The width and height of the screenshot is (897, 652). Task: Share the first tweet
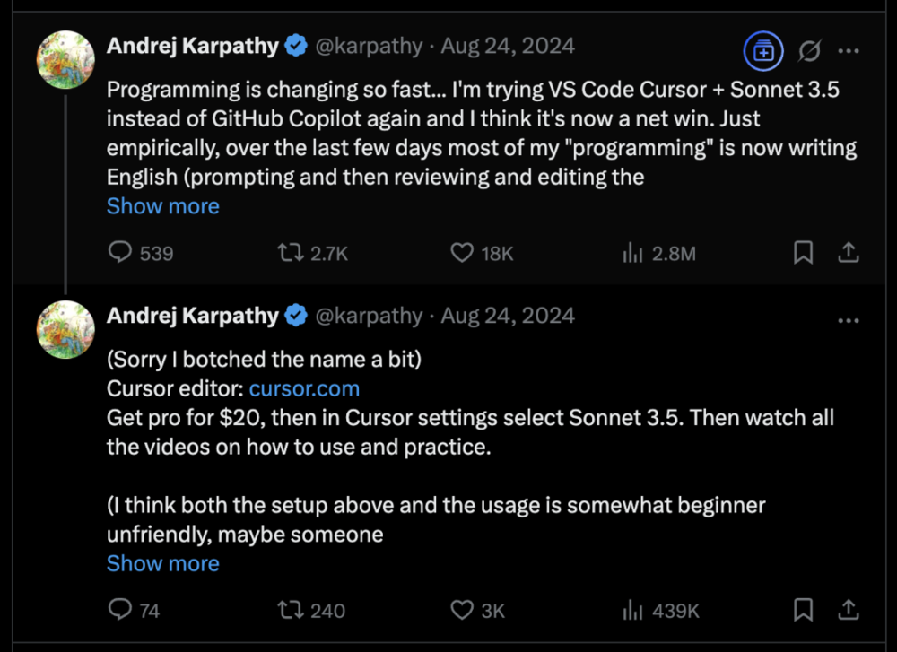click(848, 254)
